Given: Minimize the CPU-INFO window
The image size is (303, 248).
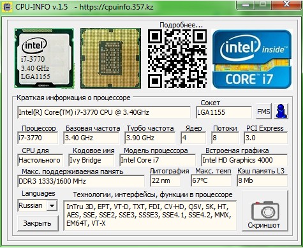Looking at the screenshot, I should point(246,4).
